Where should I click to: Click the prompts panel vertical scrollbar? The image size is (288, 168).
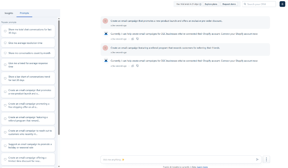(x=59, y=77)
